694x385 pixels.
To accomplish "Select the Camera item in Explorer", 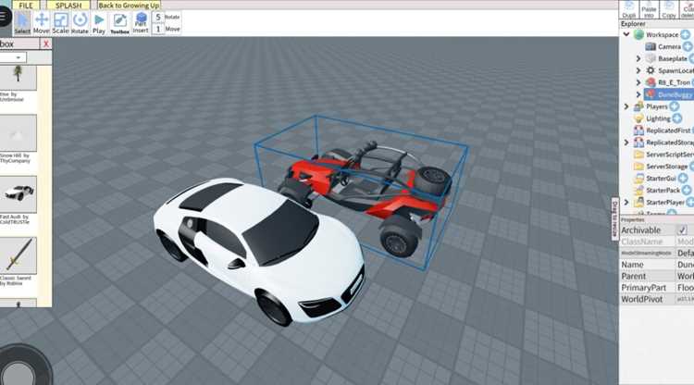I will (x=669, y=46).
